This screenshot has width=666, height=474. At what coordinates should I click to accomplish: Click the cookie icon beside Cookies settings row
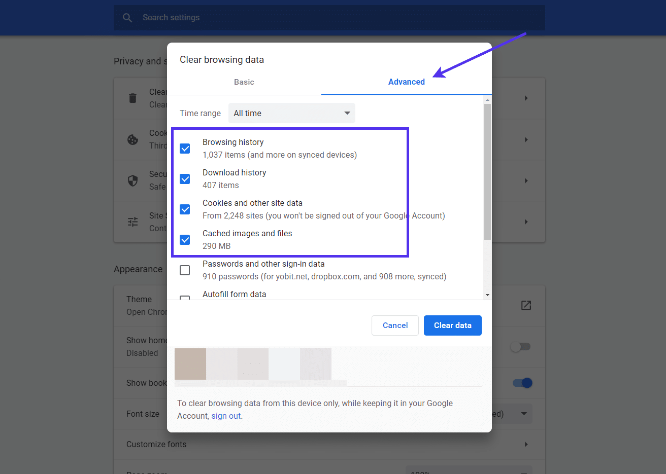(132, 139)
